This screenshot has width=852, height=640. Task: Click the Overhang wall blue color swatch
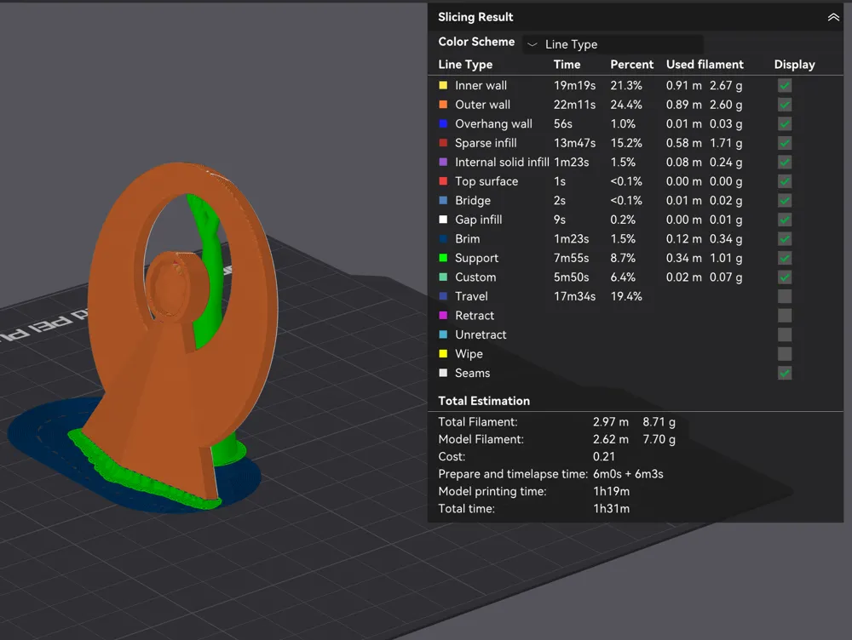[443, 123]
